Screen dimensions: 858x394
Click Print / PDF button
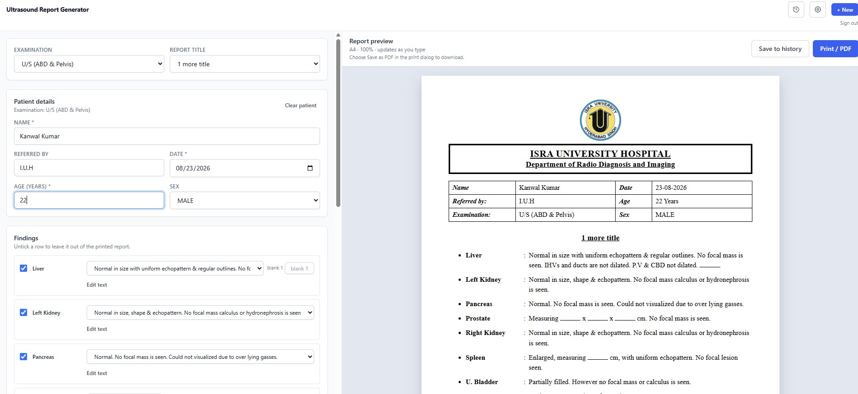coord(835,49)
